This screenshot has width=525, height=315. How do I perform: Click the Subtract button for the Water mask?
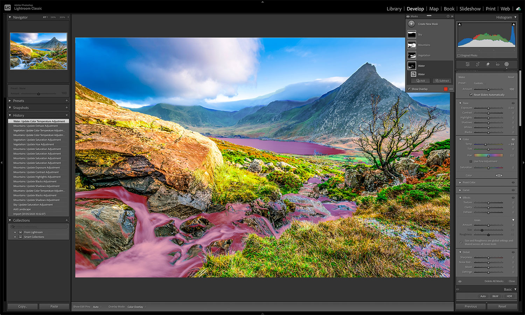coord(442,80)
